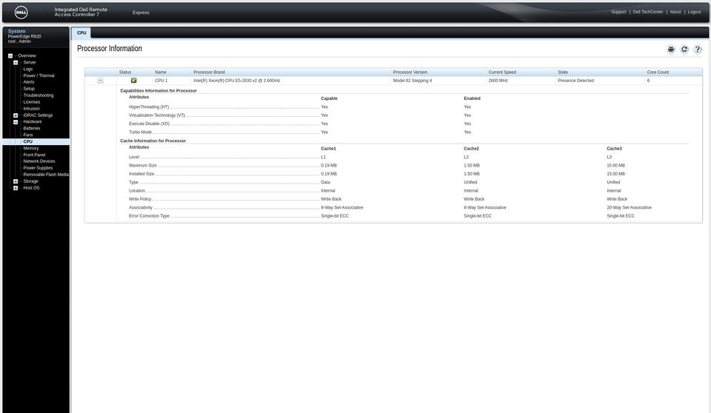711x413 pixels.
Task: Click the Processor Brand column header
Action: 209,72
